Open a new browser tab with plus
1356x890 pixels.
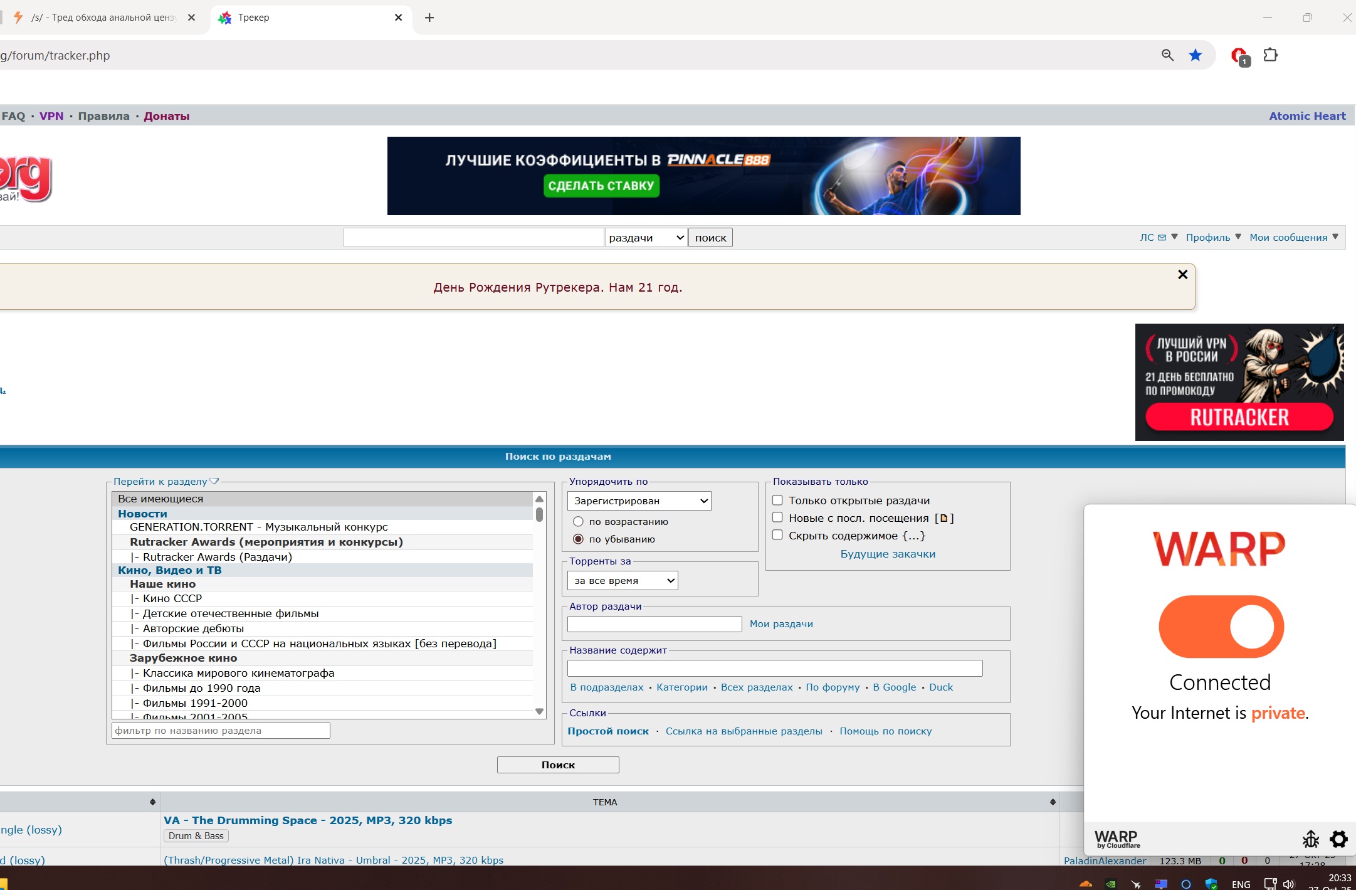[x=429, y=18]
